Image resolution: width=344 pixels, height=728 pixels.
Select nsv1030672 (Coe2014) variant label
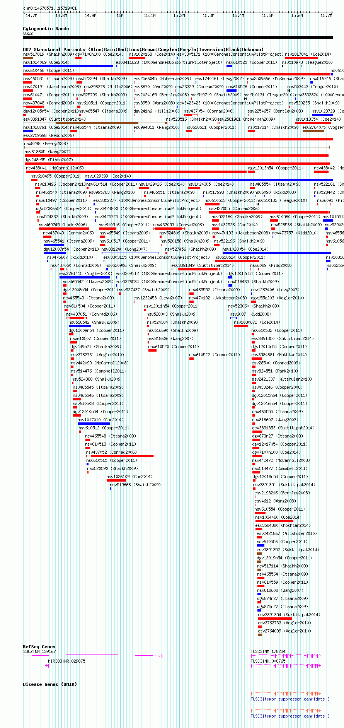[257, 322]
